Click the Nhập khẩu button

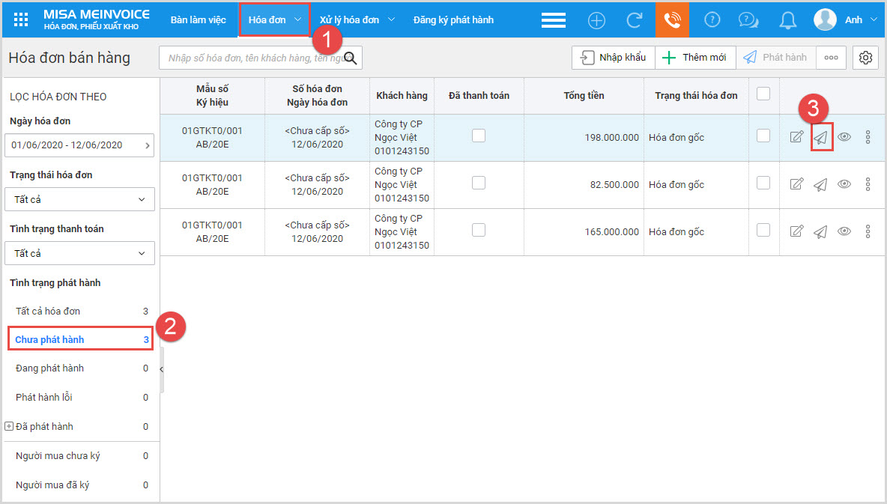pyautogui.click(x=614, y=58)
